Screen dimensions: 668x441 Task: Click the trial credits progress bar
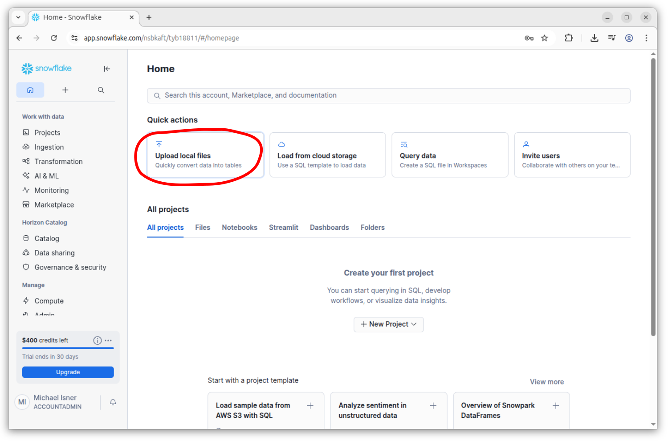point(68,348)
